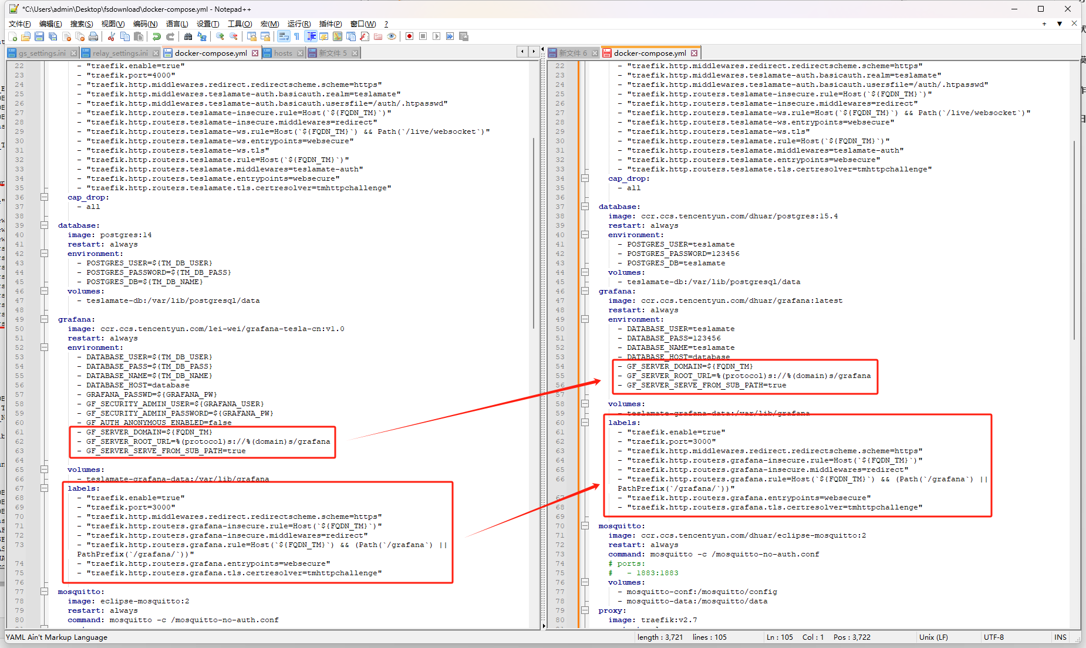Click the Paste toolbar icon

point(139,36)
